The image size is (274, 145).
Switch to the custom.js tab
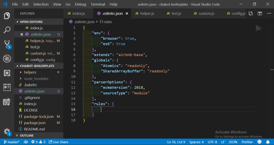click(x=206, y=14)
